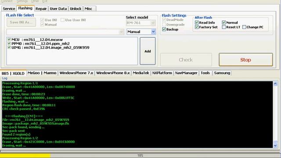Open the NXPlatform tab

[162, 73]
